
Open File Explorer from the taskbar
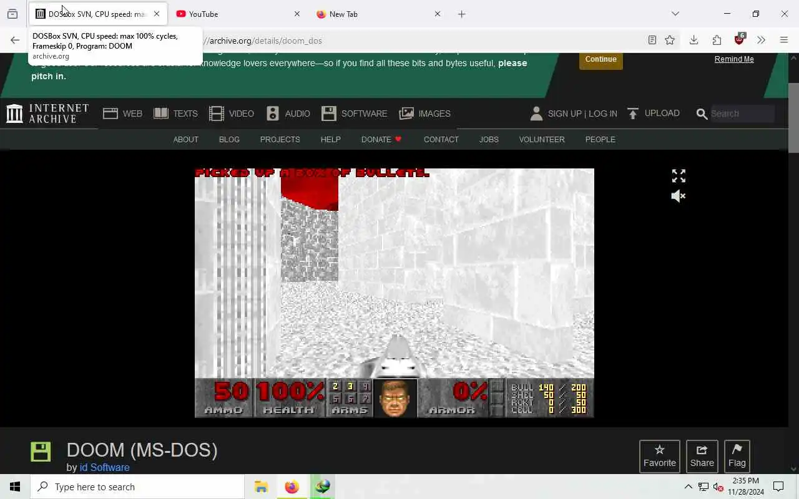[x=261, y=487]
